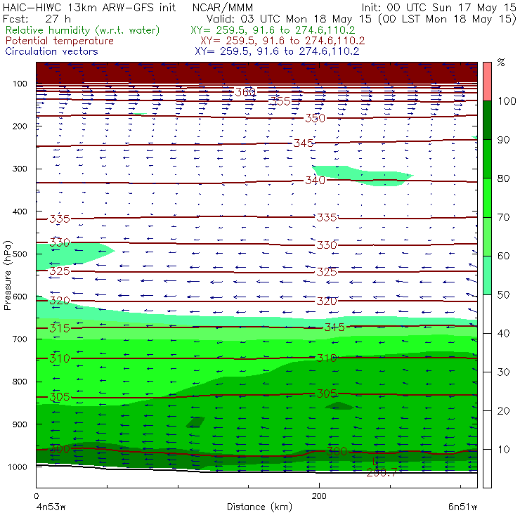Click the pressure axis '600' tick label
520x520 pixels.
pos(20,297)
